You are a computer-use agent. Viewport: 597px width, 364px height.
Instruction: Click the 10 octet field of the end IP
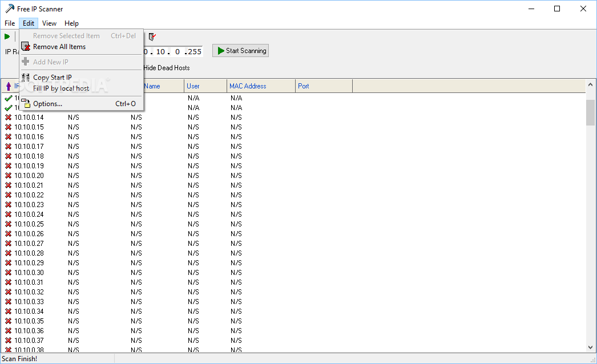160,52
